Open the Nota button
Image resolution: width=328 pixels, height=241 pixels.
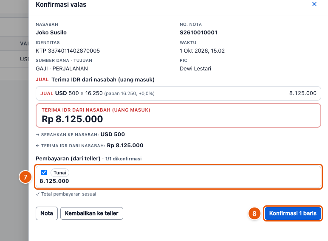click(x=47, y=213)
